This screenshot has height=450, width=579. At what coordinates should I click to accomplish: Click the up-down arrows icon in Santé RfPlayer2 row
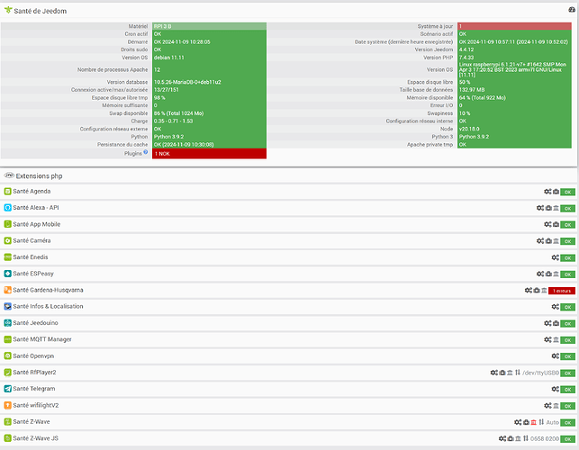click(518, 373)
